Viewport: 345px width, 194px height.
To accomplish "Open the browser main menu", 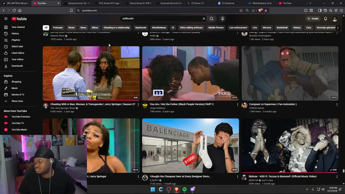I will tap(341, 11).
